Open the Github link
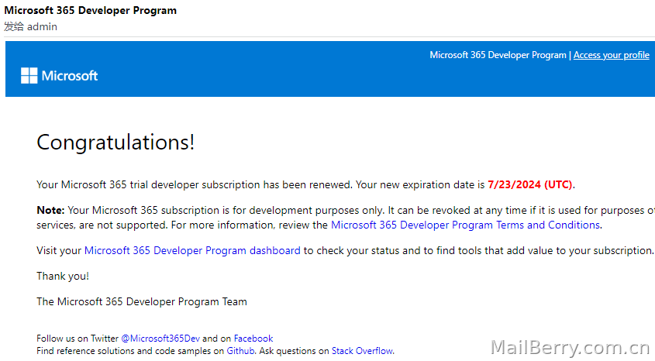 (x=240, y=351)
